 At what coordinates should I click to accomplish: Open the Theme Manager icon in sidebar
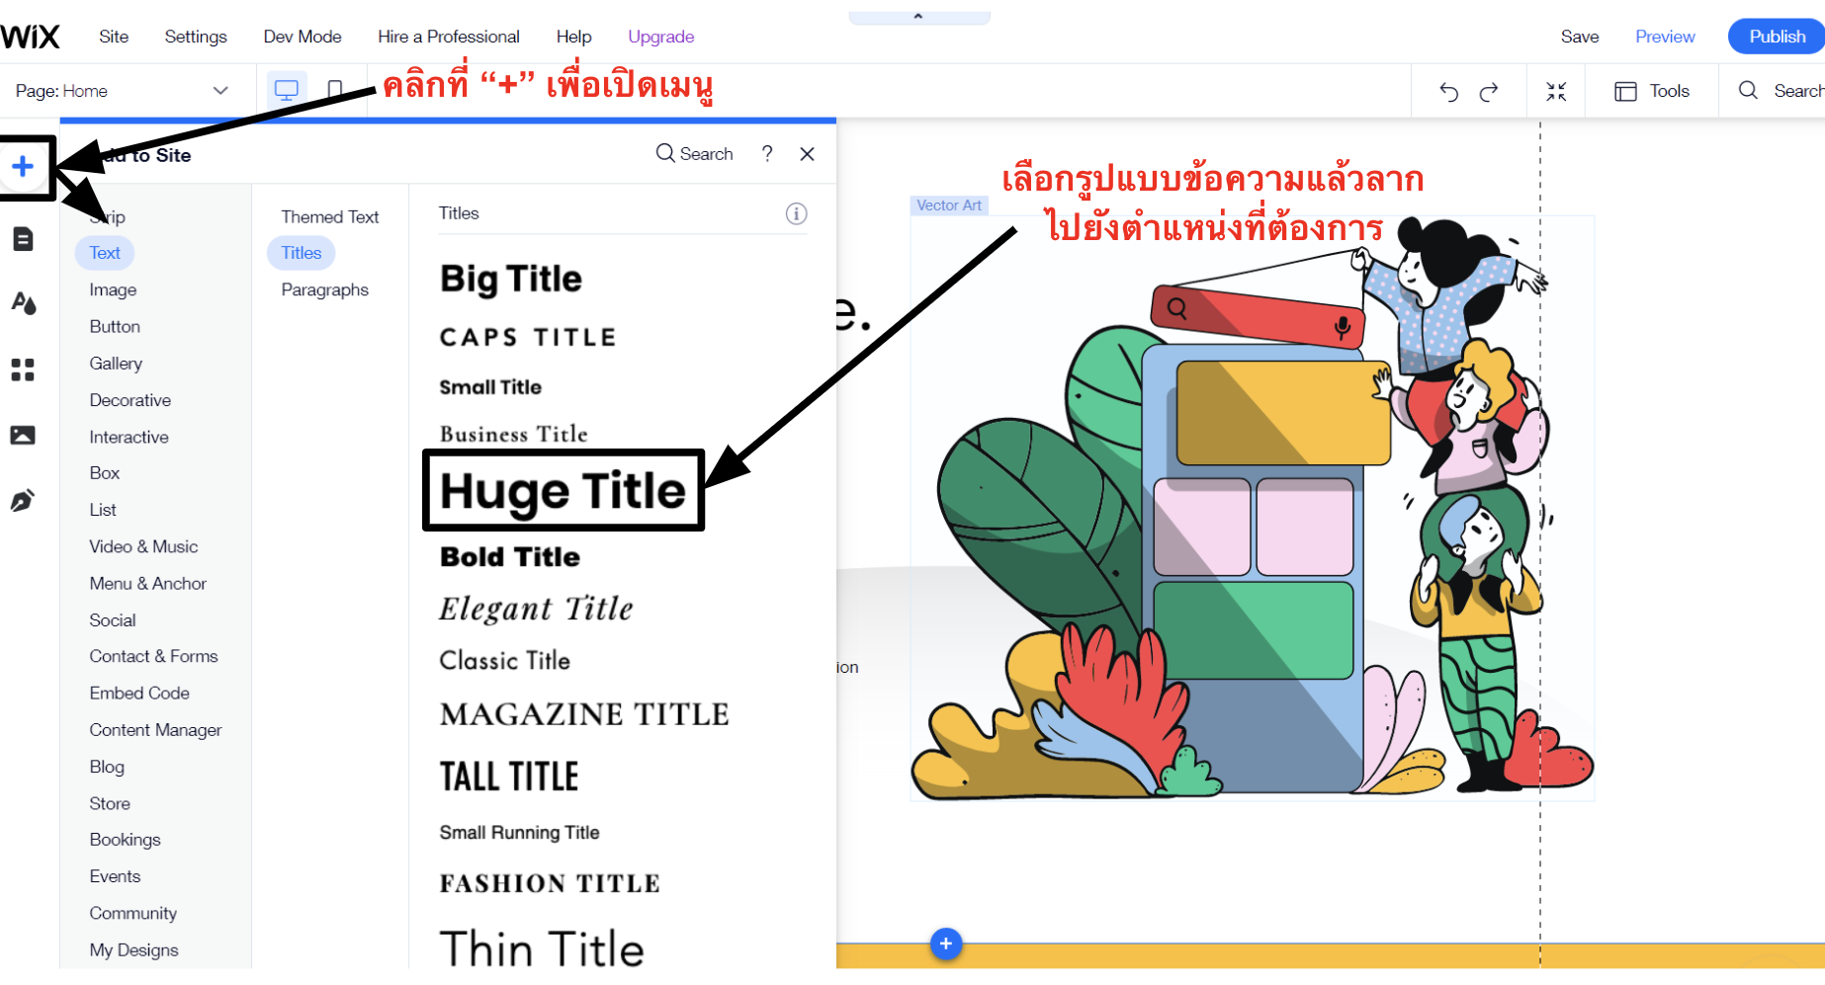(24, 303)
